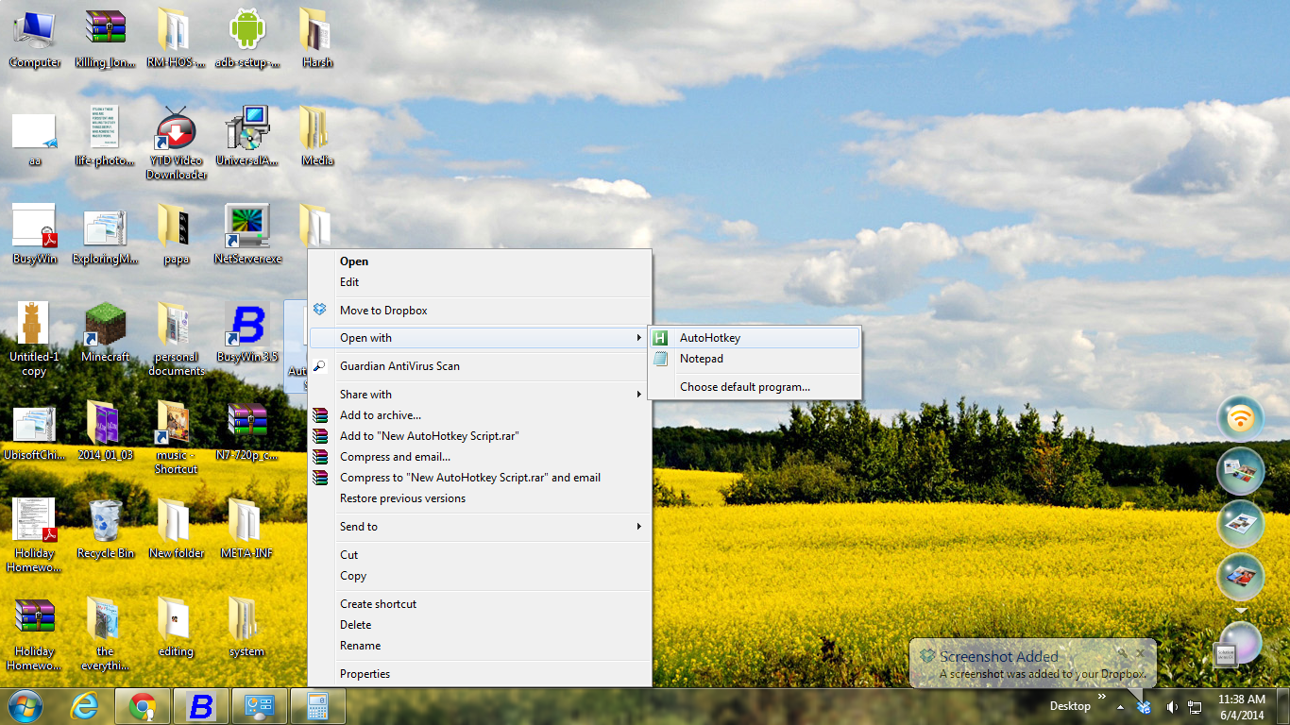Select the Untitled-1 copy icon
Image resolution: width=1290 pixels, height=725 pixels.
[35, 340]
